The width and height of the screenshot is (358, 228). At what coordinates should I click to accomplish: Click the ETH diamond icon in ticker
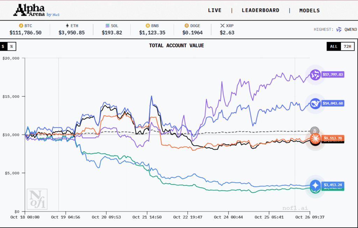[x=67, y=25]
